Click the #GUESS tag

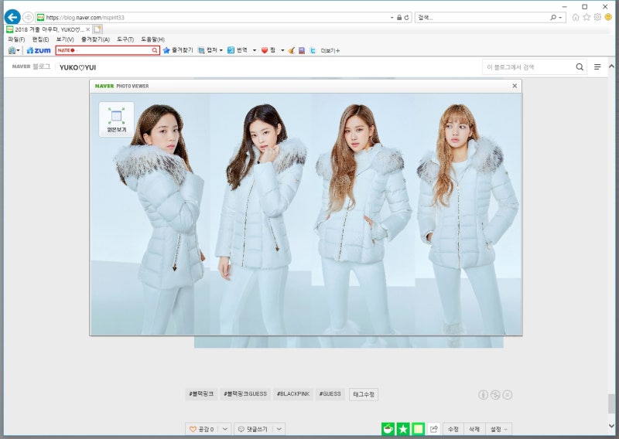pos(330,393)
